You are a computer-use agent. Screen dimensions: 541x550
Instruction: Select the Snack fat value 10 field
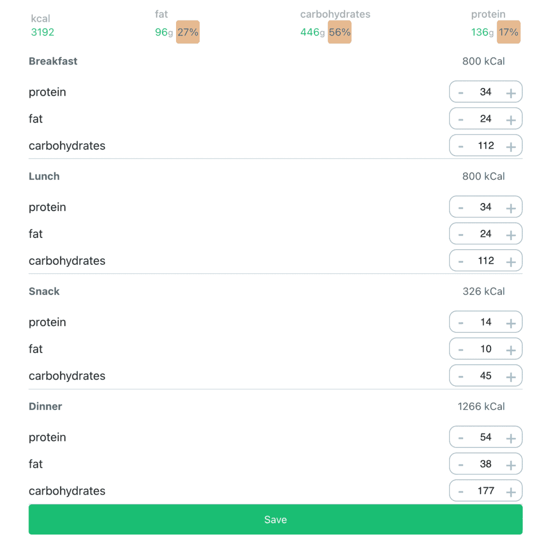click(486, 349)
